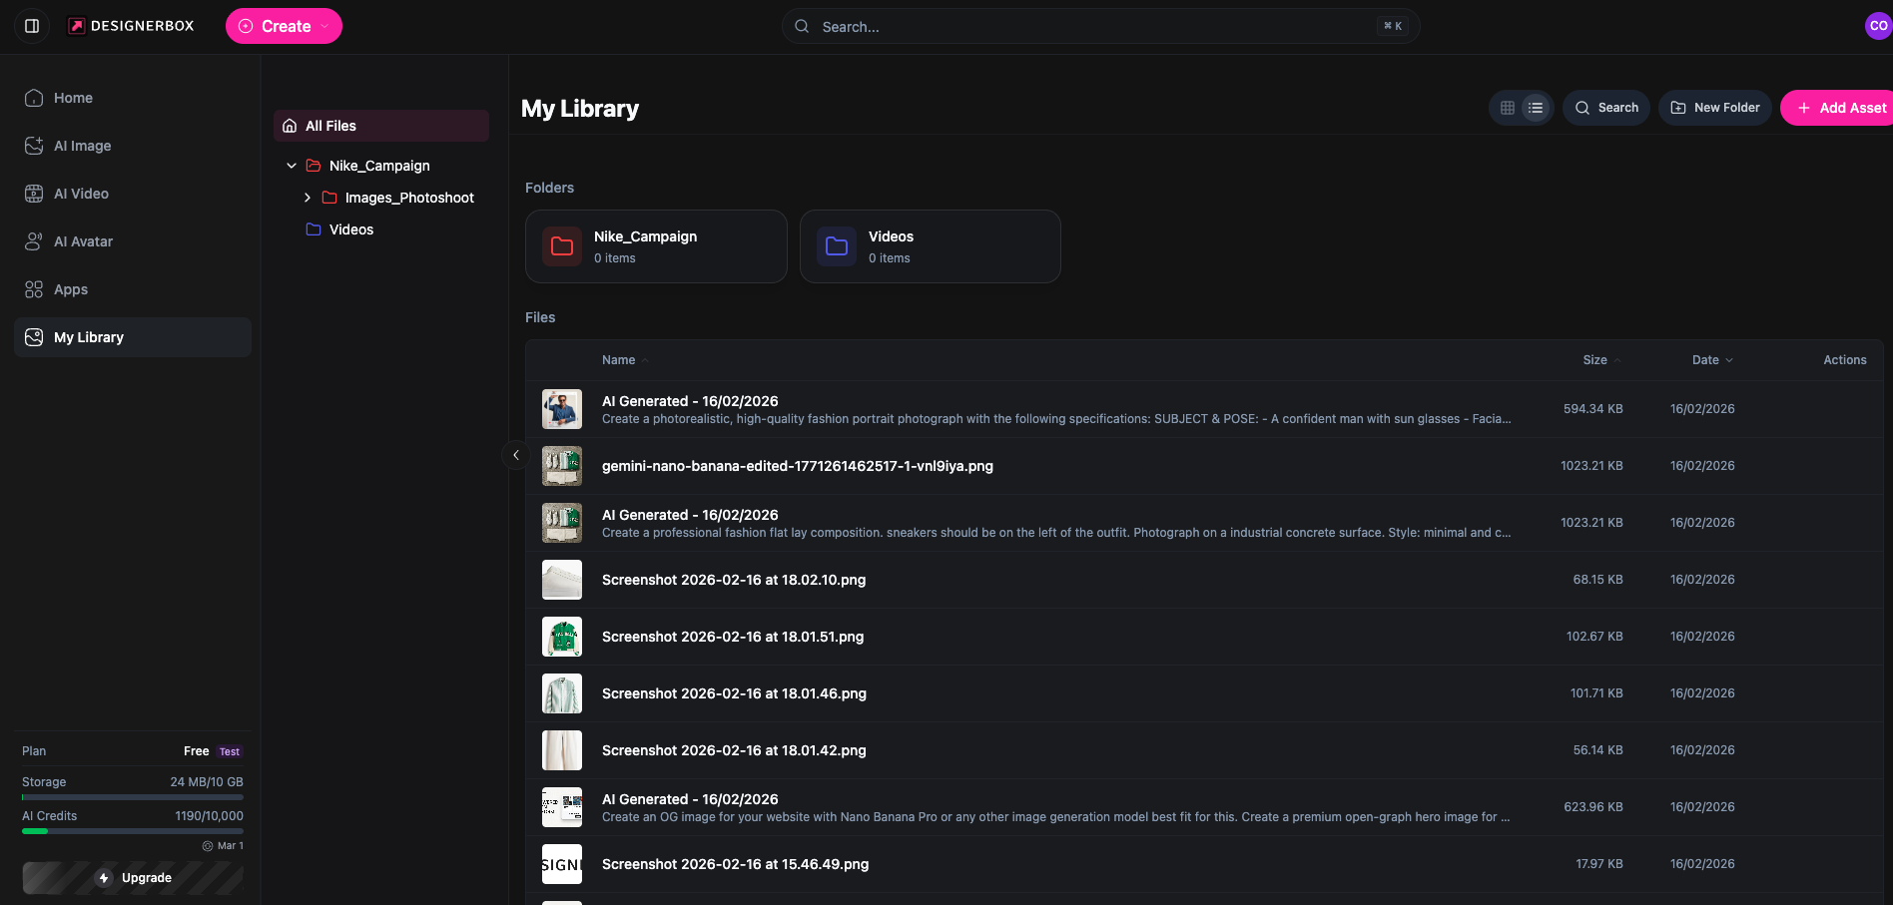Click the AI Credits progress bar
1893x905 pixels.
(131, 830)
